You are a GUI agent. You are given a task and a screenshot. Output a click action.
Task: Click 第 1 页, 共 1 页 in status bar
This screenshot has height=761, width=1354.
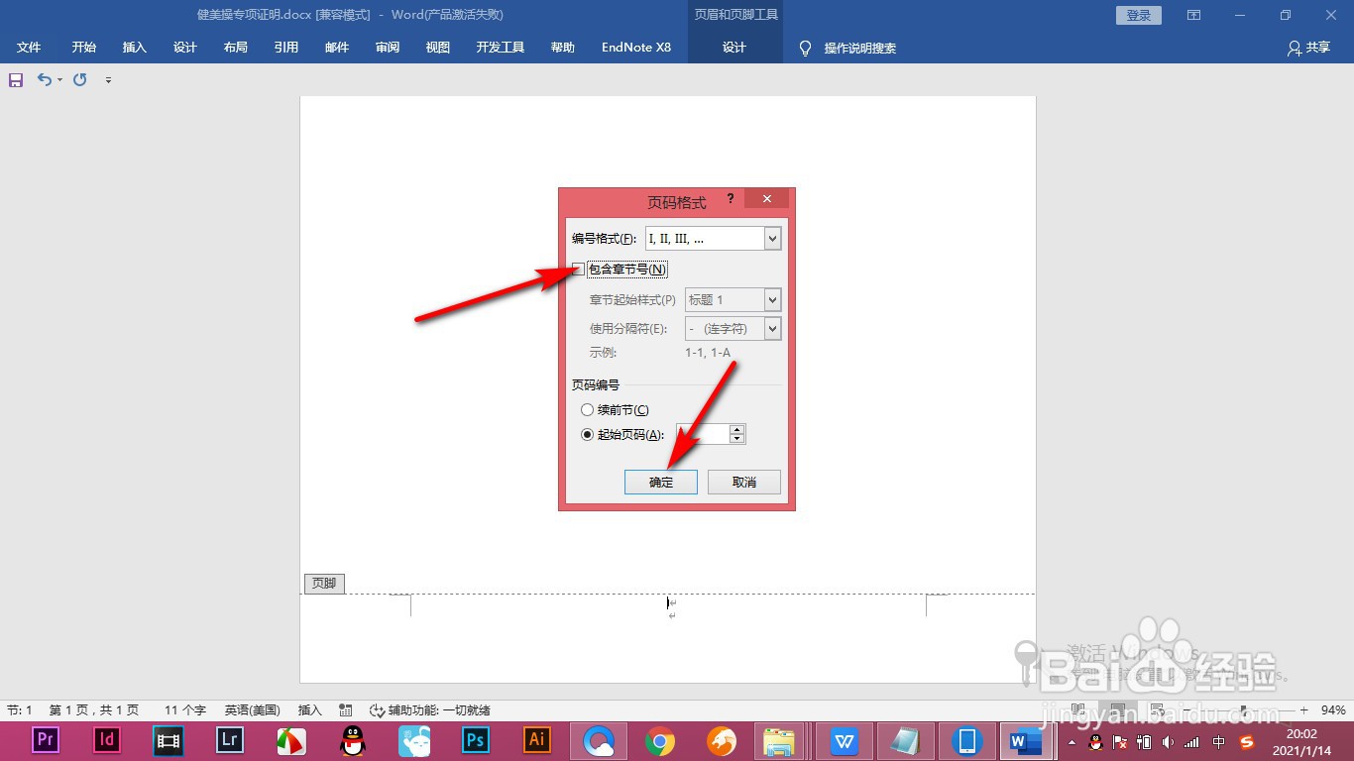(94, 710)
